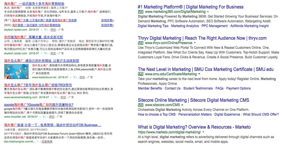Image resolution: width=282 pixels, height=146 pixels.
Task: Click the AdWords Marketing Insight sitelink
Action: (x=249, y=26)
